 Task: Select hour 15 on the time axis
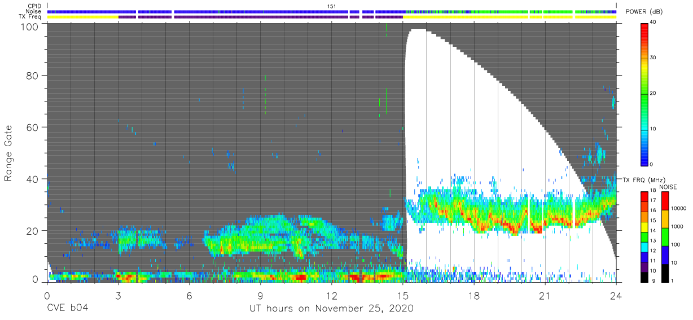pyautogui.click(x=403, y=296)
